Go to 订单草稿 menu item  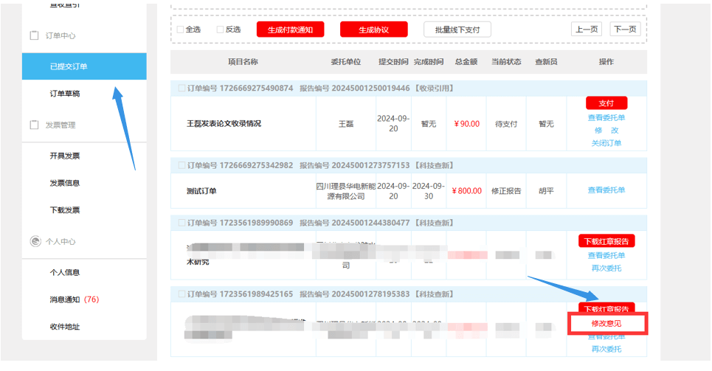[65, 94]
